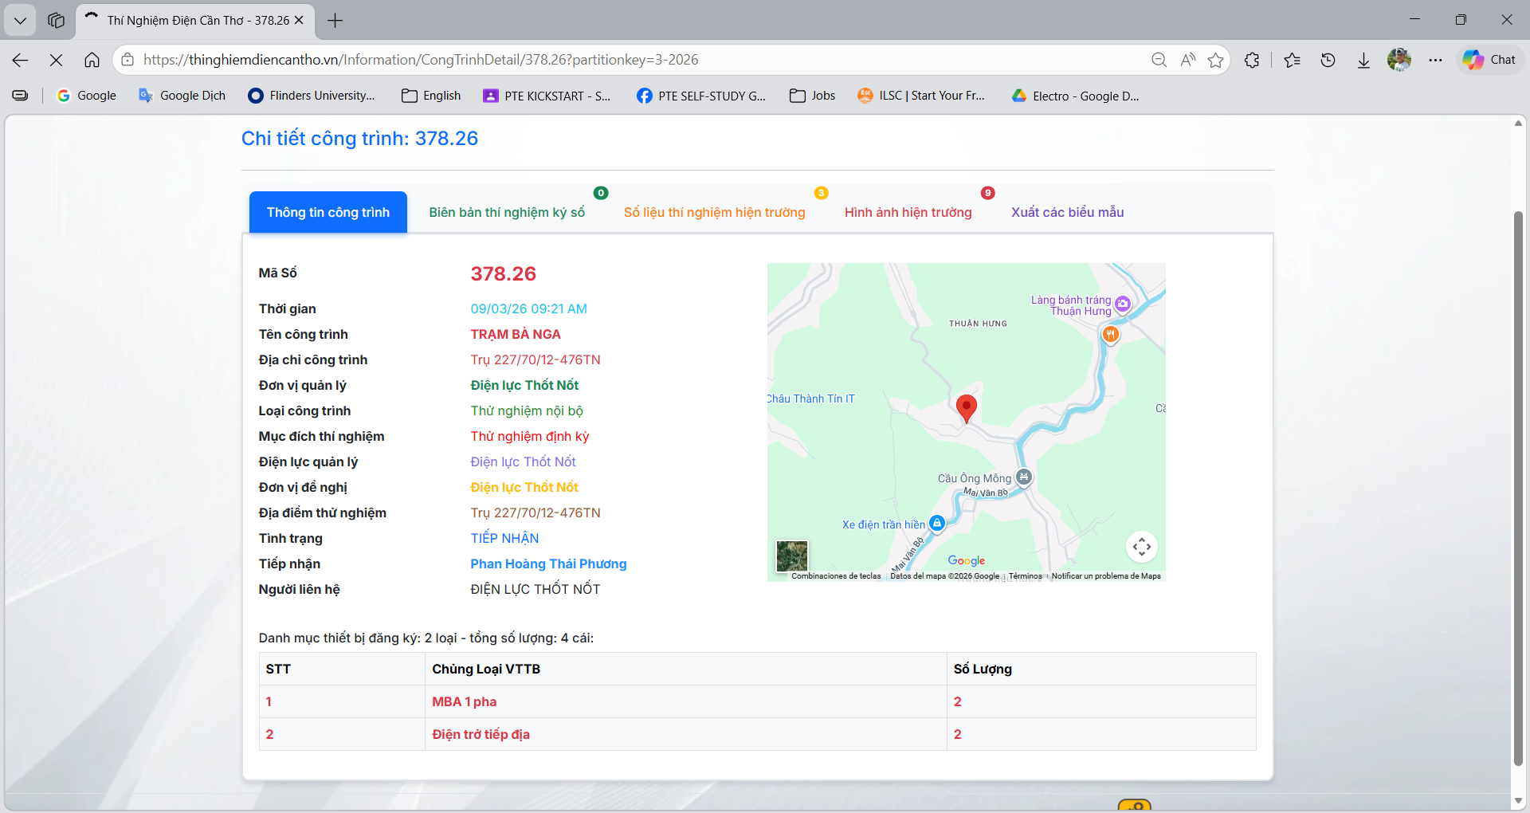Open the "Phan Hoàng Thái Phương" link

pyautogui.click(x=548, y=564)
